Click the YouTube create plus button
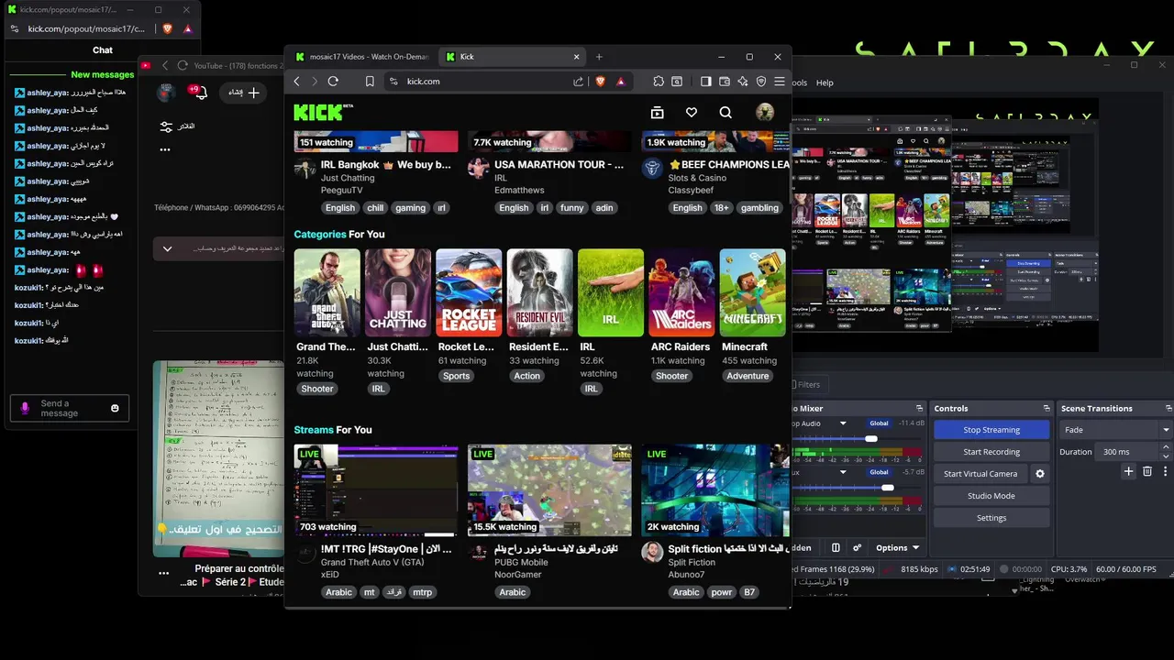Viewport: 1174px width, 660px height. [x=245, y=92]
